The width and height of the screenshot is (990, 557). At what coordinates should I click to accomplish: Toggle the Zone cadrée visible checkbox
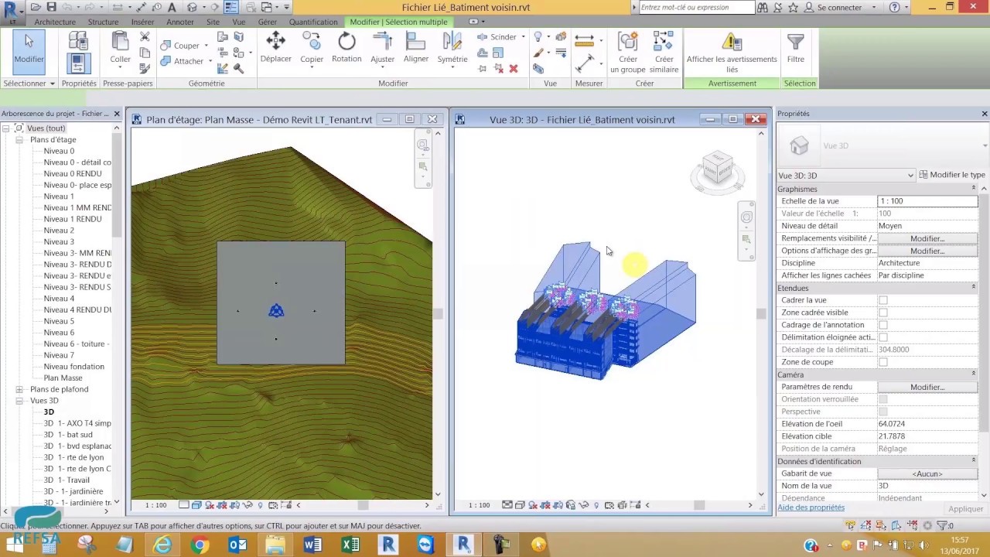point(883,313)
